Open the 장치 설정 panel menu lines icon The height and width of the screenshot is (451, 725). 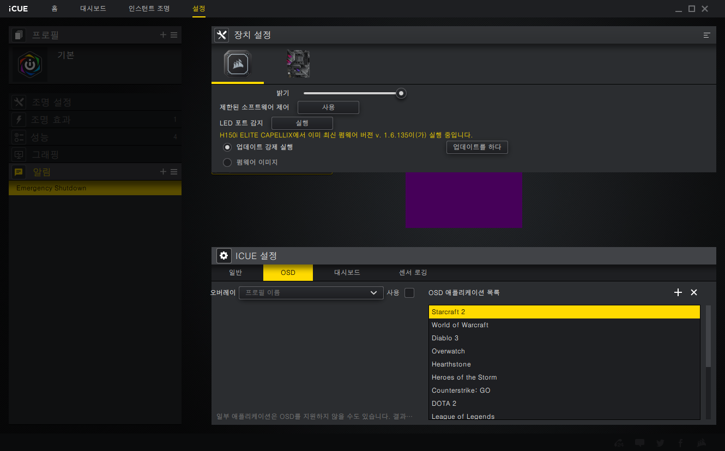pyautogui.click(x=706, y=35)
